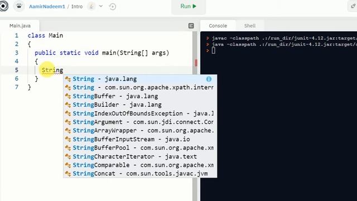Click line number 5 in gutter
Screen dimensions: 357x201
tap(17, 70)
